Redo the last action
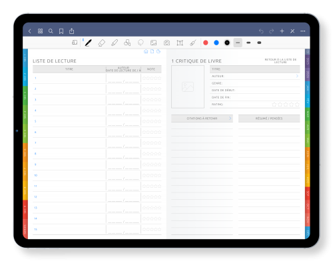 click(x=272, y=31)
